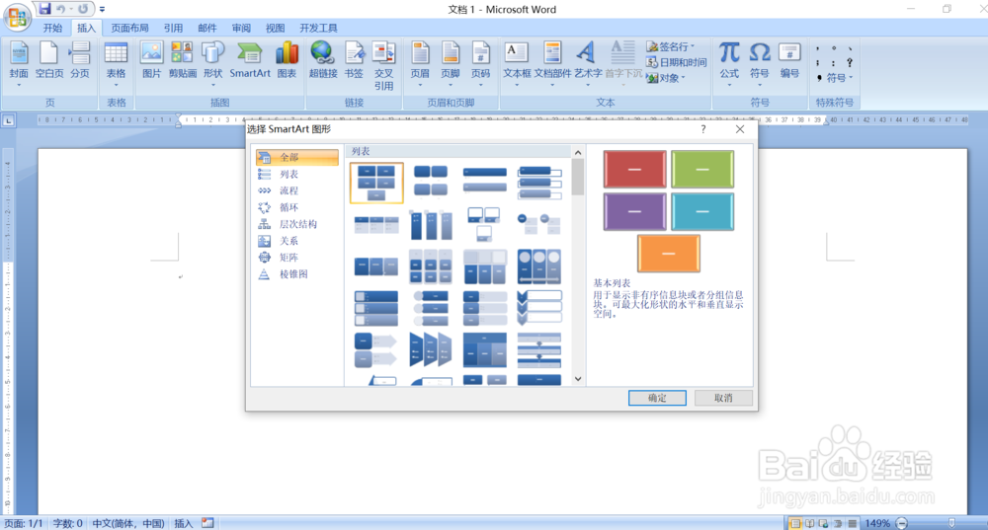The width and height of the screenshot is (988, 530).
Task: Open the Object (对象) dropdown
Action: coord(666,78)
